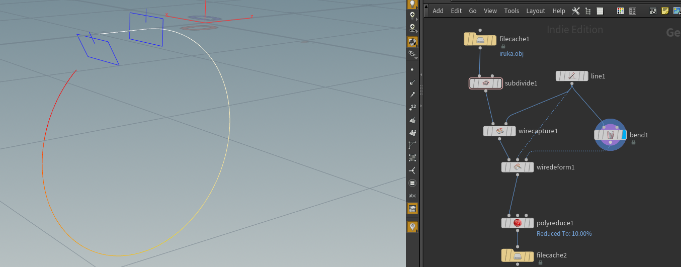The width and height of the screenshot is (681, 267).
Task: Toggle display primitive normals icon
Action: [x=412, y=120]
